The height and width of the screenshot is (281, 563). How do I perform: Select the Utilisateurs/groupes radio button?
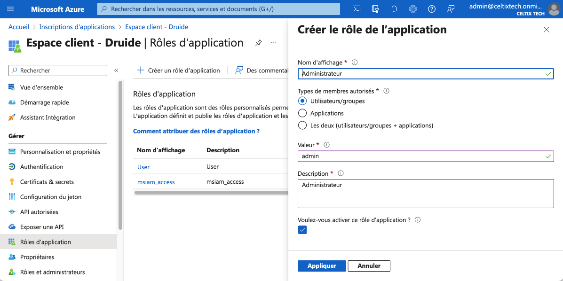click(x=302, y=101)
